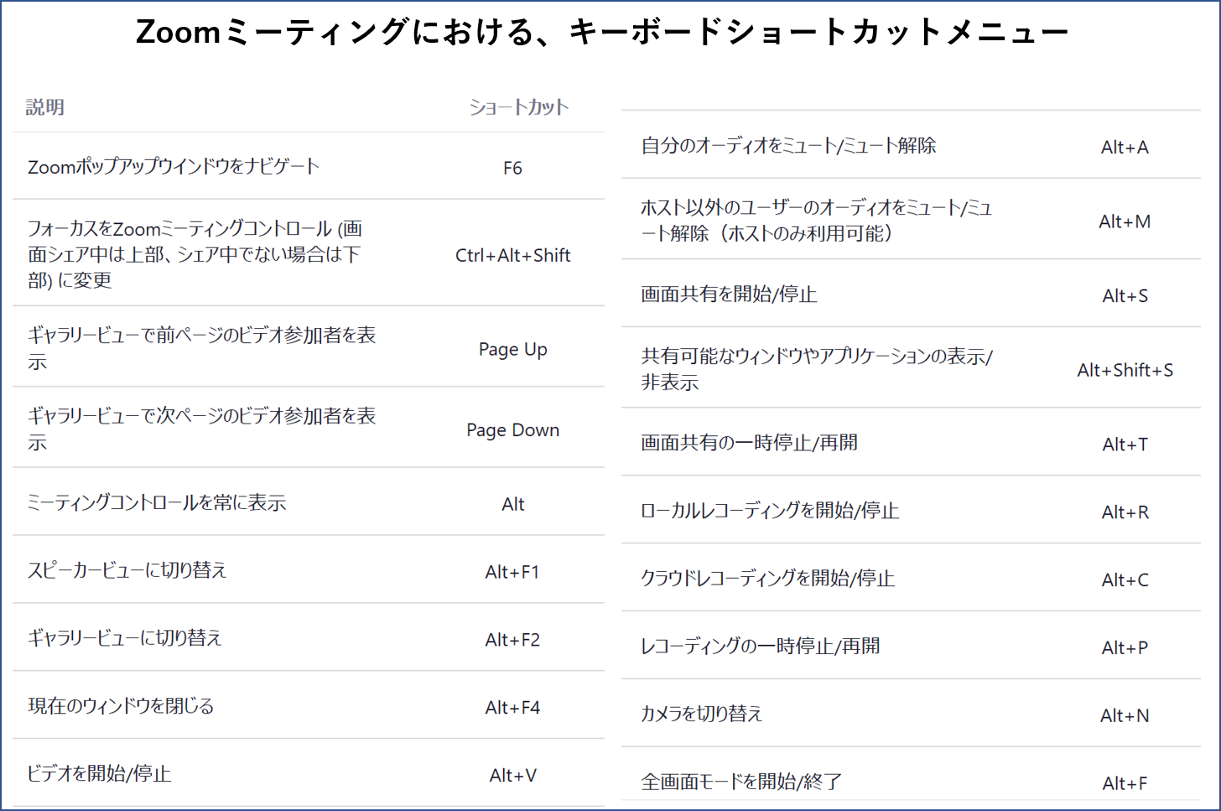Select 'レコーディングの一時停止/再開' row text
Image resolution: width=1221 pixels, height=811 pixels.
[761, 647]
